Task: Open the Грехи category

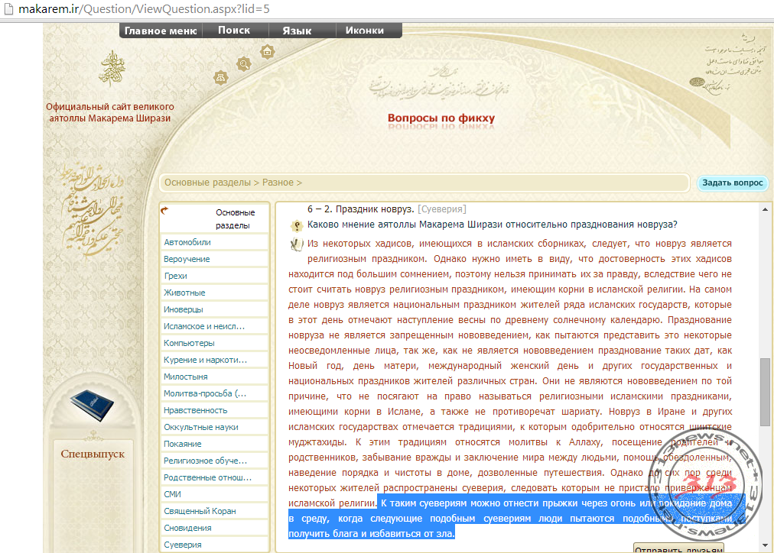Action: click(215, 276)
